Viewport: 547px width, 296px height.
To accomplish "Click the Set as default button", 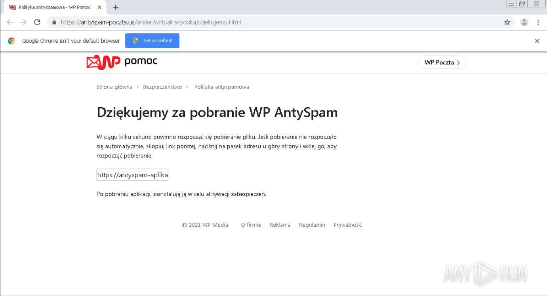I will [x=152, y=41].
